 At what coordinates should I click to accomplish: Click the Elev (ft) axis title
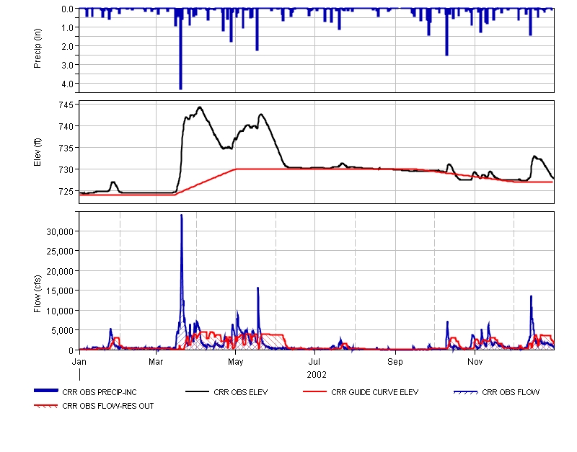pos(38,152)
